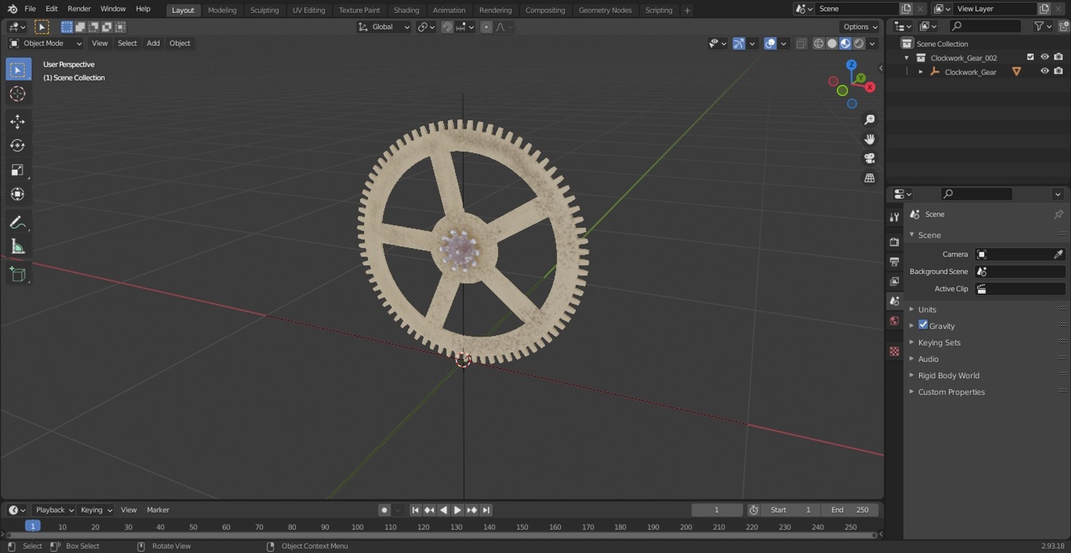Hide Clockwork_Gear object in viewport
Viewport: 1071px width, 553px height.
(1045, 71)
